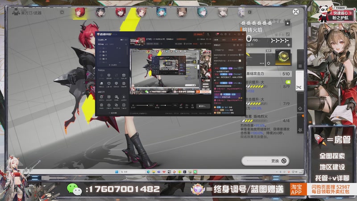Screen dimensions: 357x201
Task: Click red start-live button in 直播伴侣 title bar
Action: pos(198,34)
